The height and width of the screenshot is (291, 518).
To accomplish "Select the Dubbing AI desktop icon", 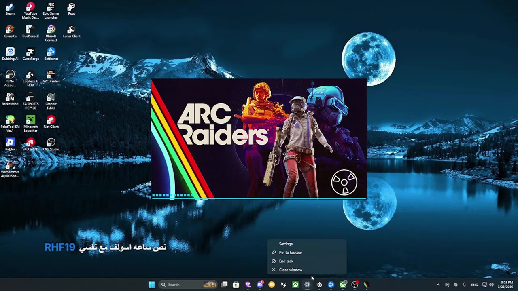I will coord(10,55).
